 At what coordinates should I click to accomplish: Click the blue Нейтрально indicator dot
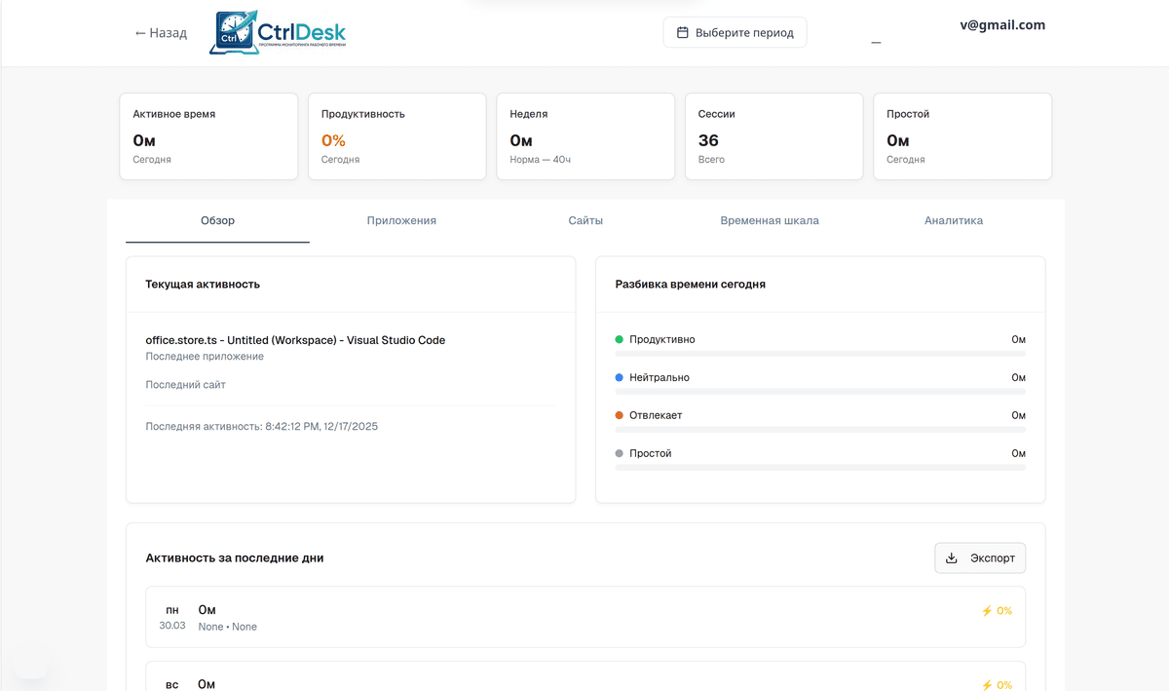620,377
